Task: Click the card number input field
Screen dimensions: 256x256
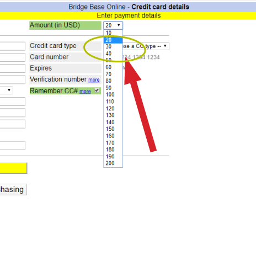Action: click(x=141, y=57)
